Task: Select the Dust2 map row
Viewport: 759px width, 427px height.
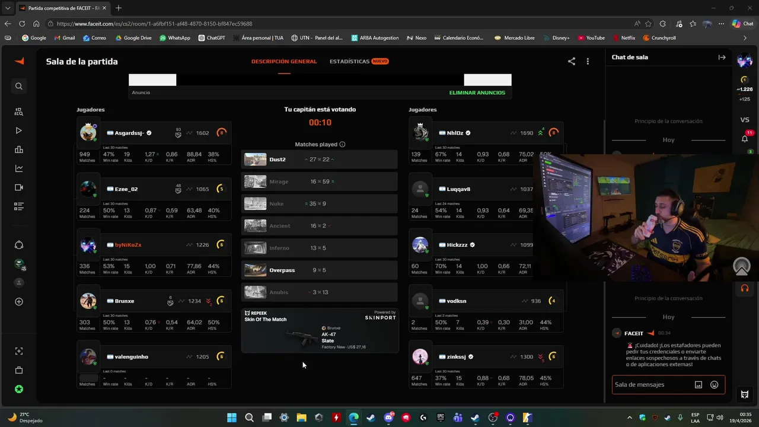Action: 319,160
